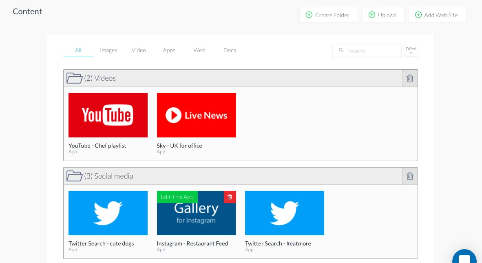This screenshot has width=482, height=263.
Task: Switch to the All tab
Action: tap(78, 50)
